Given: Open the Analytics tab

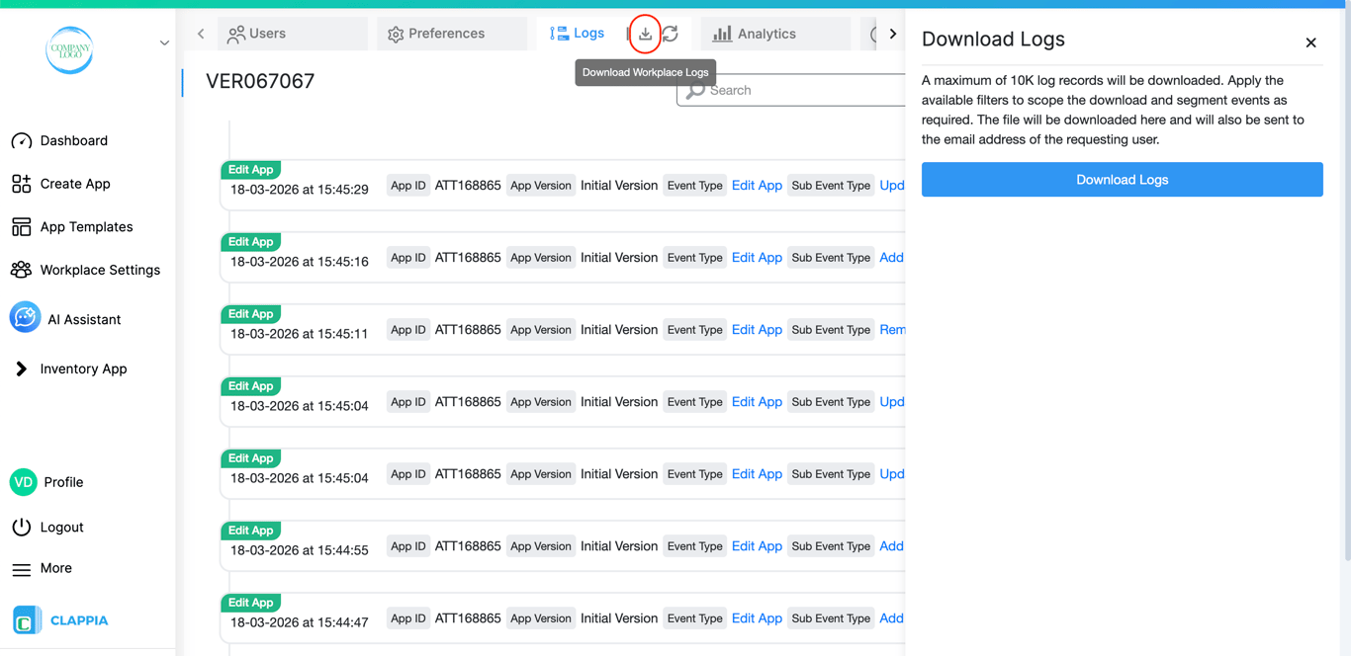Looking at the screenshot, I should (x=775, y=34).
